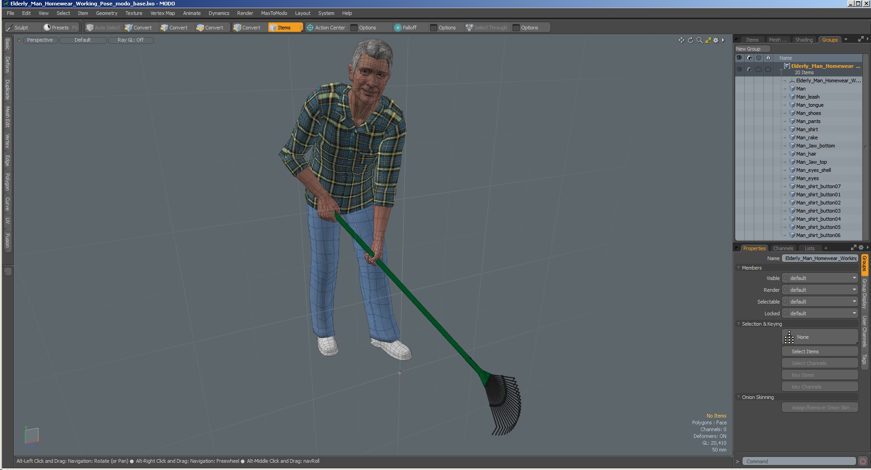Click the wireframe cube column header icon
871x470 pixels.
tap(759, 58)
